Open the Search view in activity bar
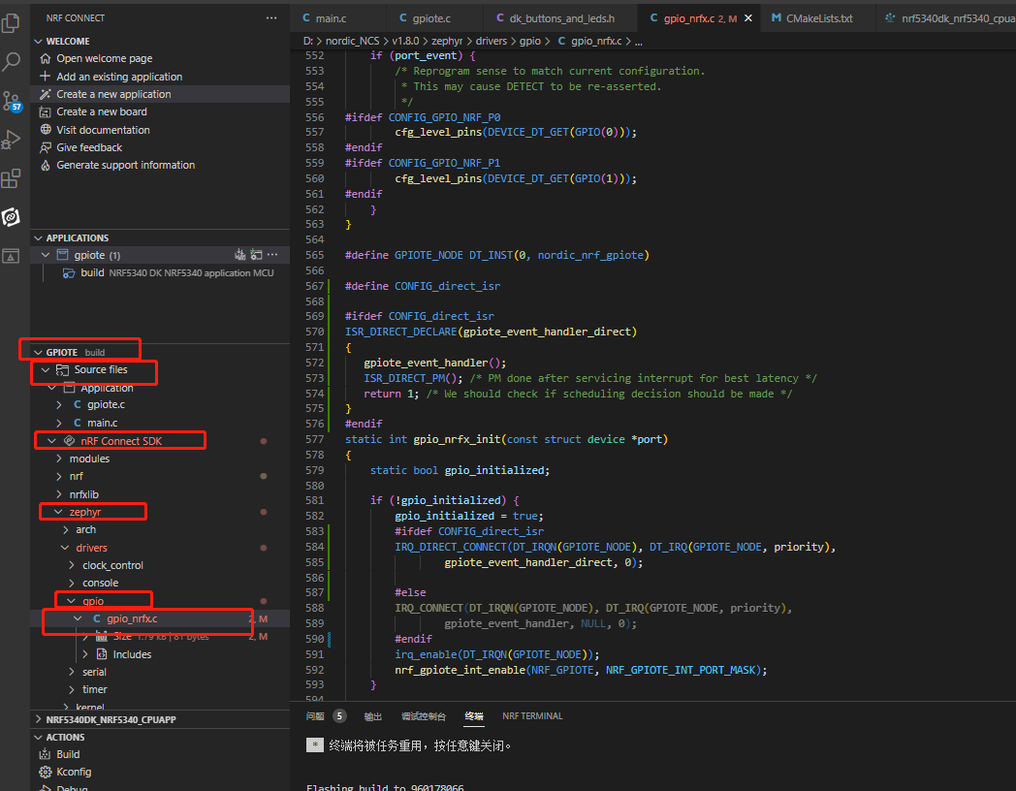The image size is (1016, 791). [x=11, y=62]
